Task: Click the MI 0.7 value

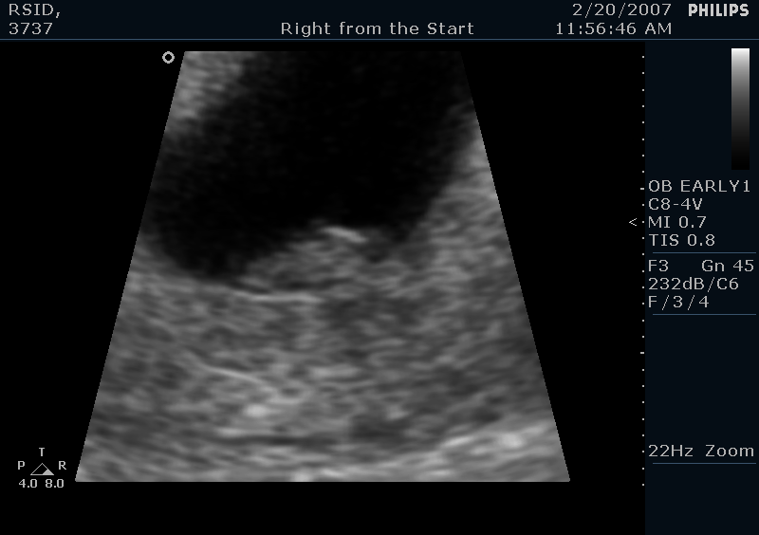Action: click(677, 222)
